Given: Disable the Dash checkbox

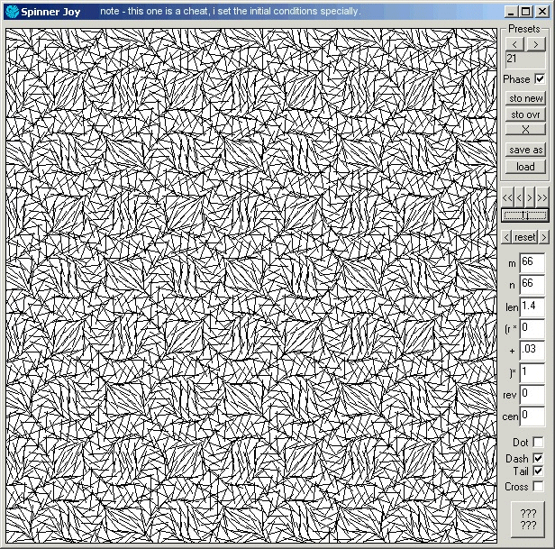Looking at the screenshot, I should click(x=538, y=458).
